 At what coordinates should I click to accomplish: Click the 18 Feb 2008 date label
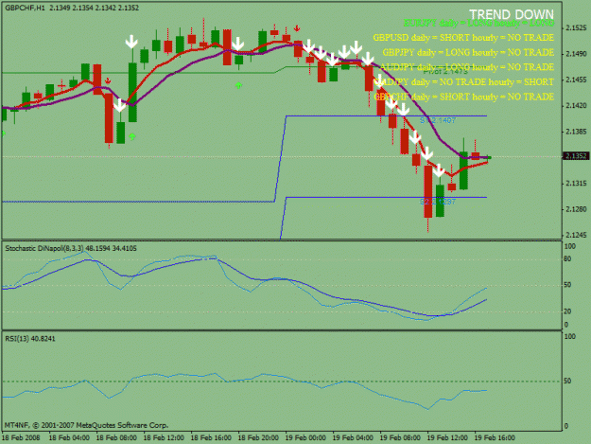[21, 438]
